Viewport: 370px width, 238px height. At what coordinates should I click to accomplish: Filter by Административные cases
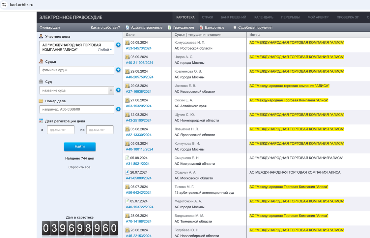point(144,27)
